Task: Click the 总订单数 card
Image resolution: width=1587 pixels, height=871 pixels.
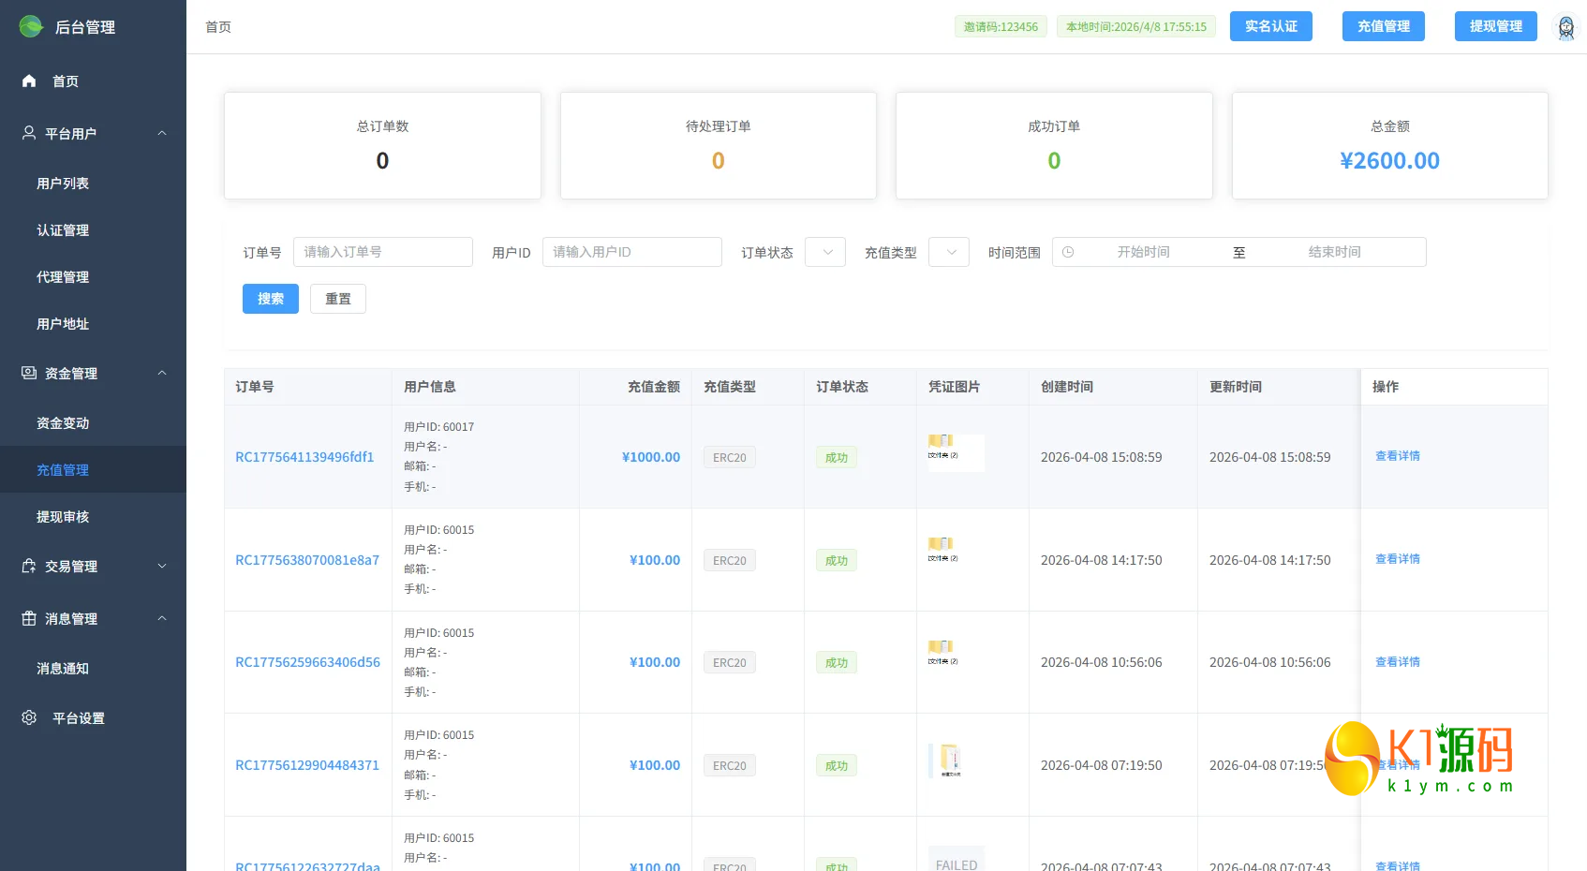Action: [x=382, y=145]
